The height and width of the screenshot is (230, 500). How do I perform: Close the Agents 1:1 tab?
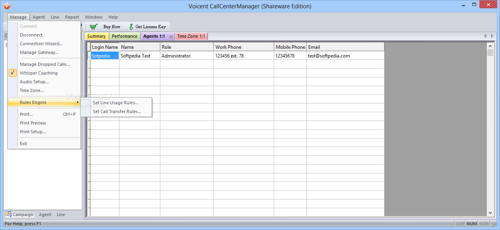(x=171, y=36)
